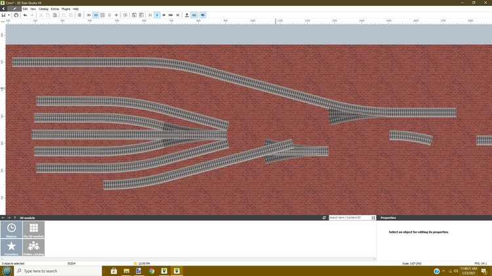This screenshot has height=276, width=492.
Task: Click the catalog horizontal scrollbar
Action: 188,259
